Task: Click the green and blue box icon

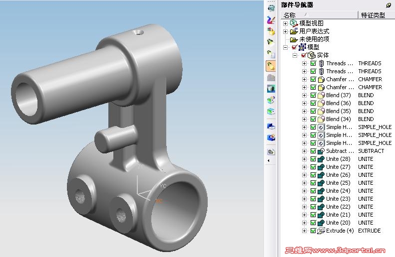Action: (x=271, y=111)
